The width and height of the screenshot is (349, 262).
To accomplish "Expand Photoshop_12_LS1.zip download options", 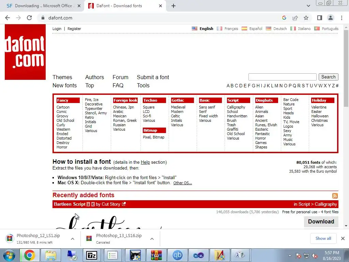I will [x=72, y=238].
